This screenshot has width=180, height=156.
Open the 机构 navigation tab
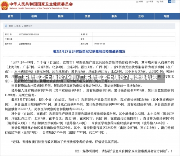[x=34, y=16]
